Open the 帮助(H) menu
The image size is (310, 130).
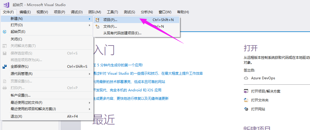[x=183, y=12]
